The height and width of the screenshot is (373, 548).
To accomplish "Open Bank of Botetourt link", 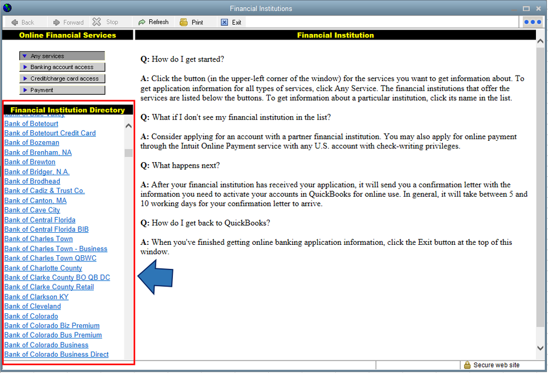I will (31, 124).
